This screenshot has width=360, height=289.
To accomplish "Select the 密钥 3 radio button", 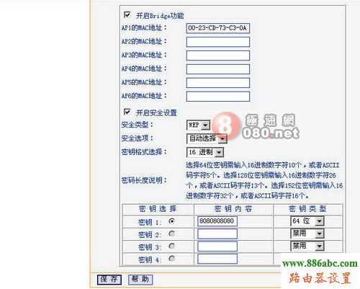I will 171,246.
